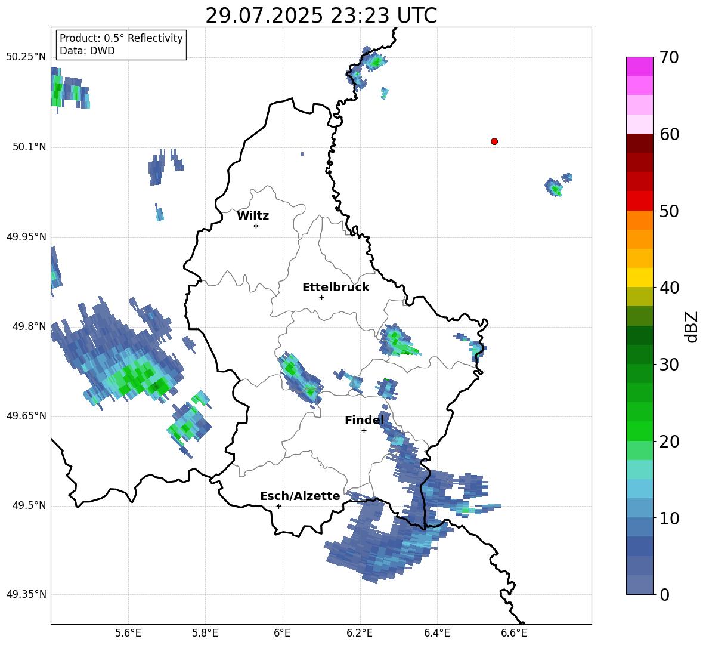Click the yellow colorbar segment above 40
Viewport: 706px width, 645px height.
pos(639,277)
